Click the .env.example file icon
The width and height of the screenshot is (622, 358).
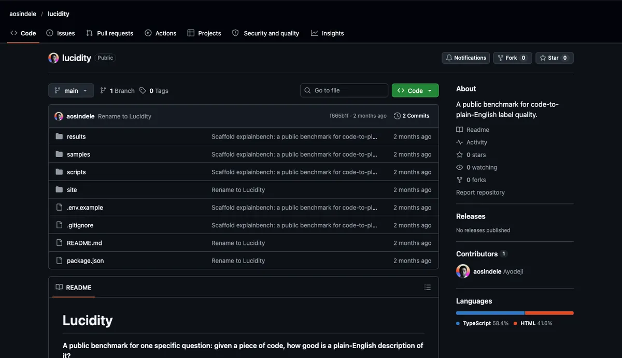(59, 208)
